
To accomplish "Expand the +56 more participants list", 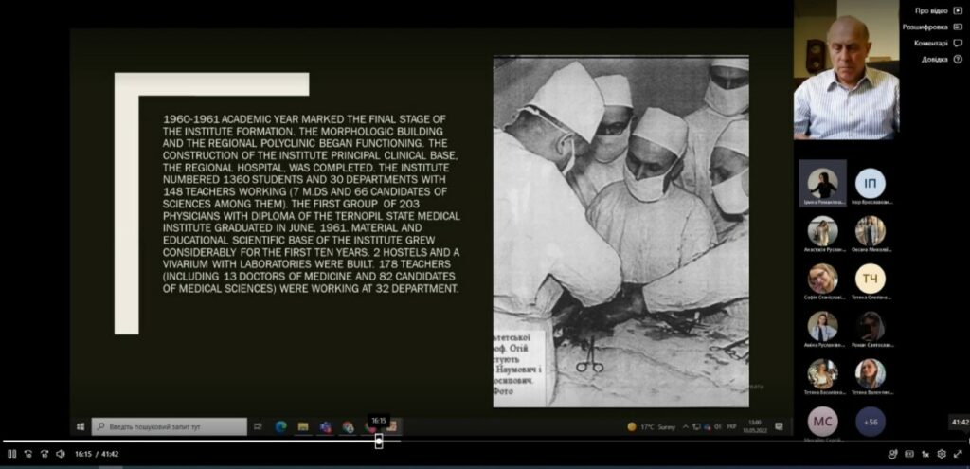I will (x=870, y=421).
